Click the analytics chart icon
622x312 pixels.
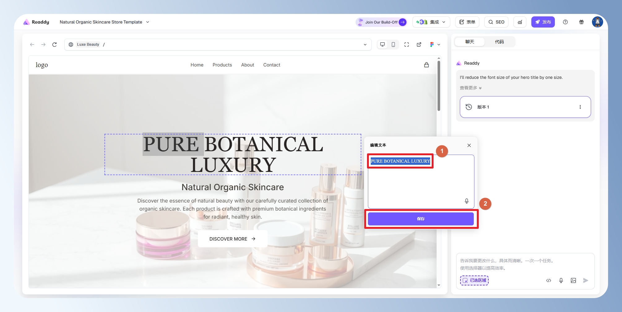point(520,22)
